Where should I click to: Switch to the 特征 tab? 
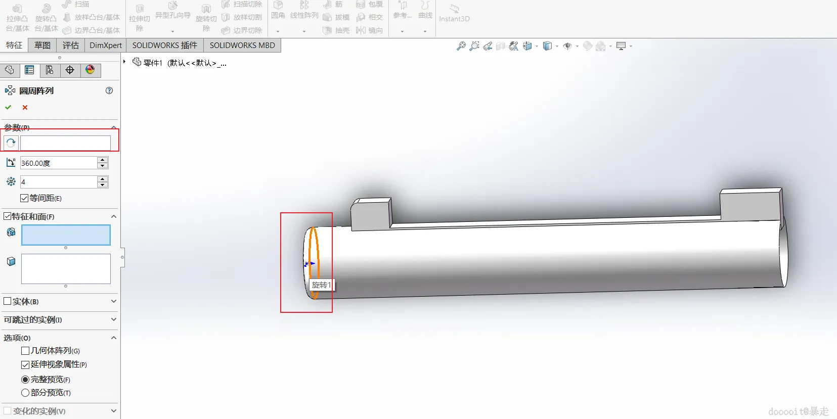(x=14, y=45)
